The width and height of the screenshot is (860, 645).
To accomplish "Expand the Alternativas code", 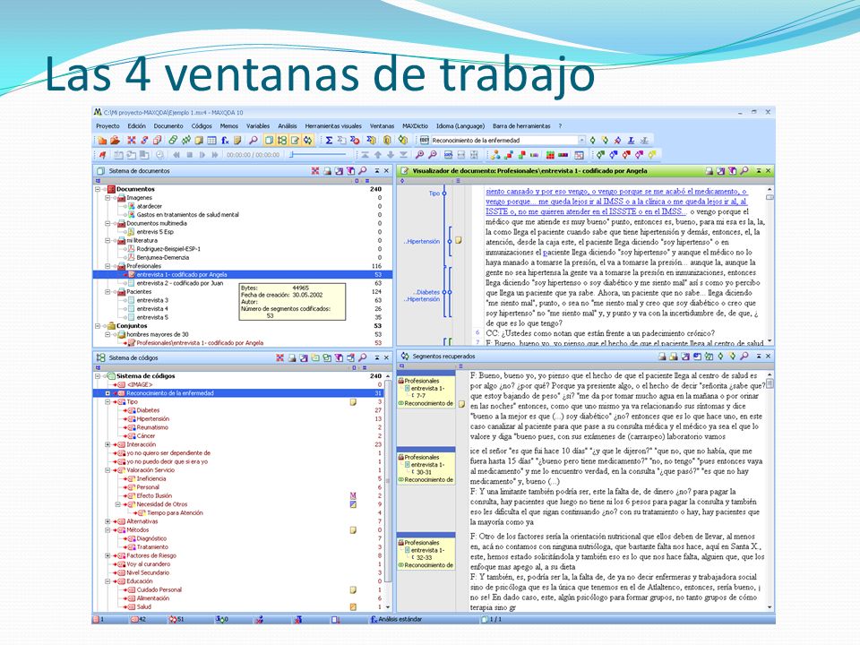I will click(x=107, y=521).
